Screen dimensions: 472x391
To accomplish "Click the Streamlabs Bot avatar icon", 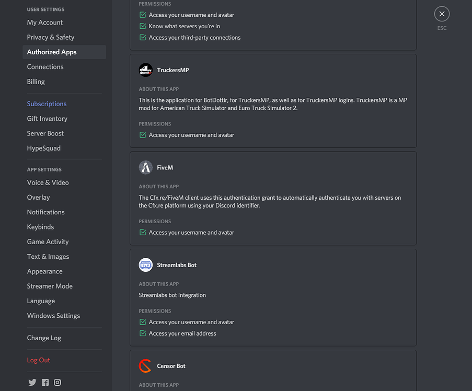I will [x=145, y=265].
